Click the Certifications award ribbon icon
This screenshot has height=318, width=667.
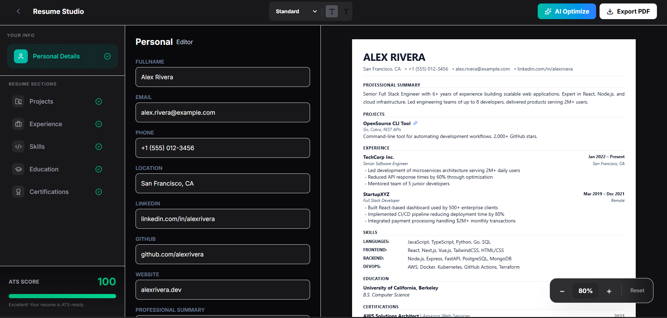click(x=18, y=192)
